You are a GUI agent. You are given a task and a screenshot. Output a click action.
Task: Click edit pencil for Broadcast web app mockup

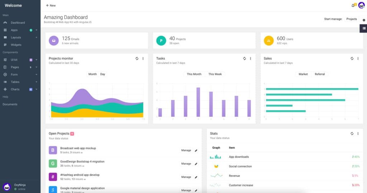196,150
